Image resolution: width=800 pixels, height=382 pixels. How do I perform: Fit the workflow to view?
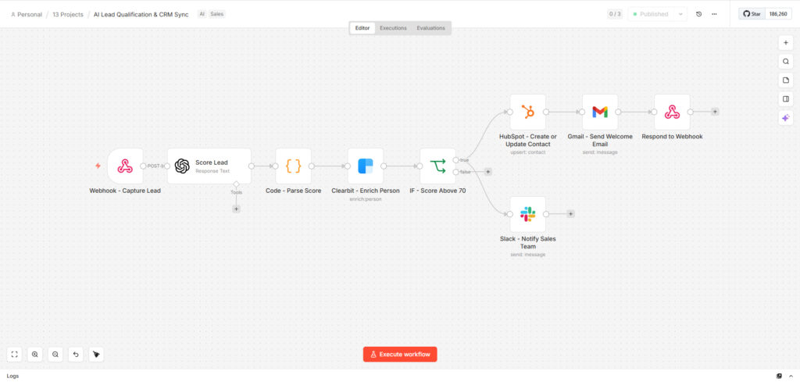14,355
